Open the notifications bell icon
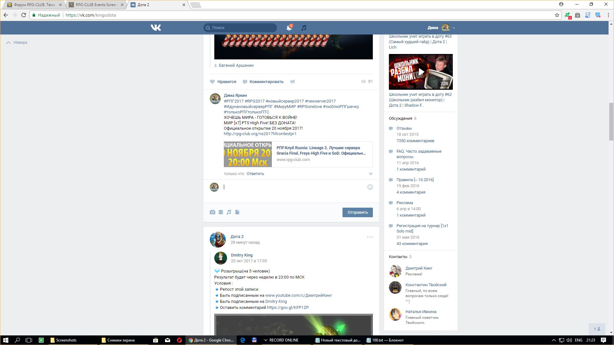 click(289, 28)
